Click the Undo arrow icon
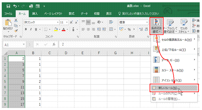 15,6
